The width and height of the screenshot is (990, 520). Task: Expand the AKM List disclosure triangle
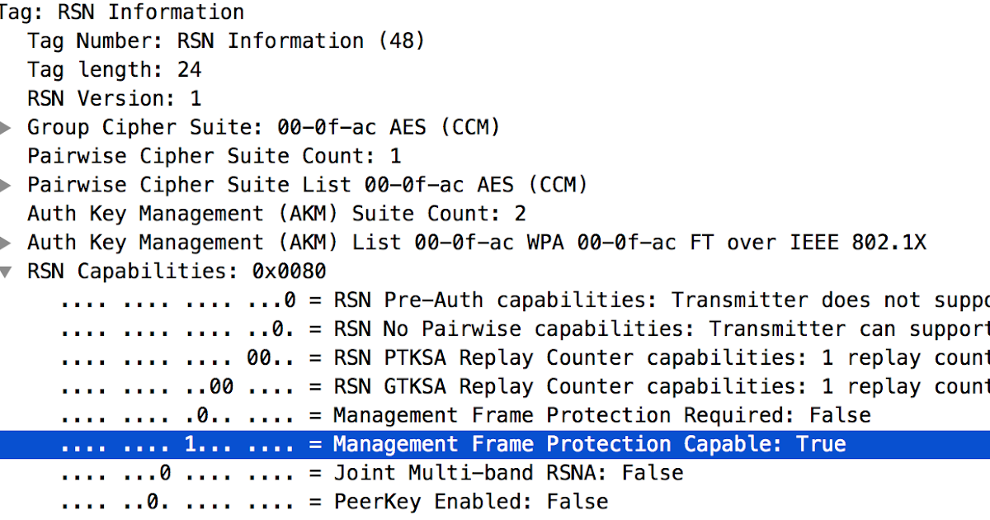6,243
